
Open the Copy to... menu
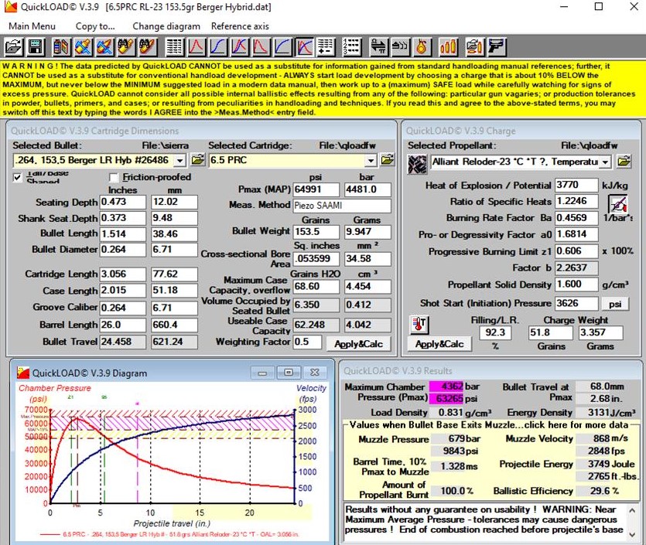[x=95, y=26]
